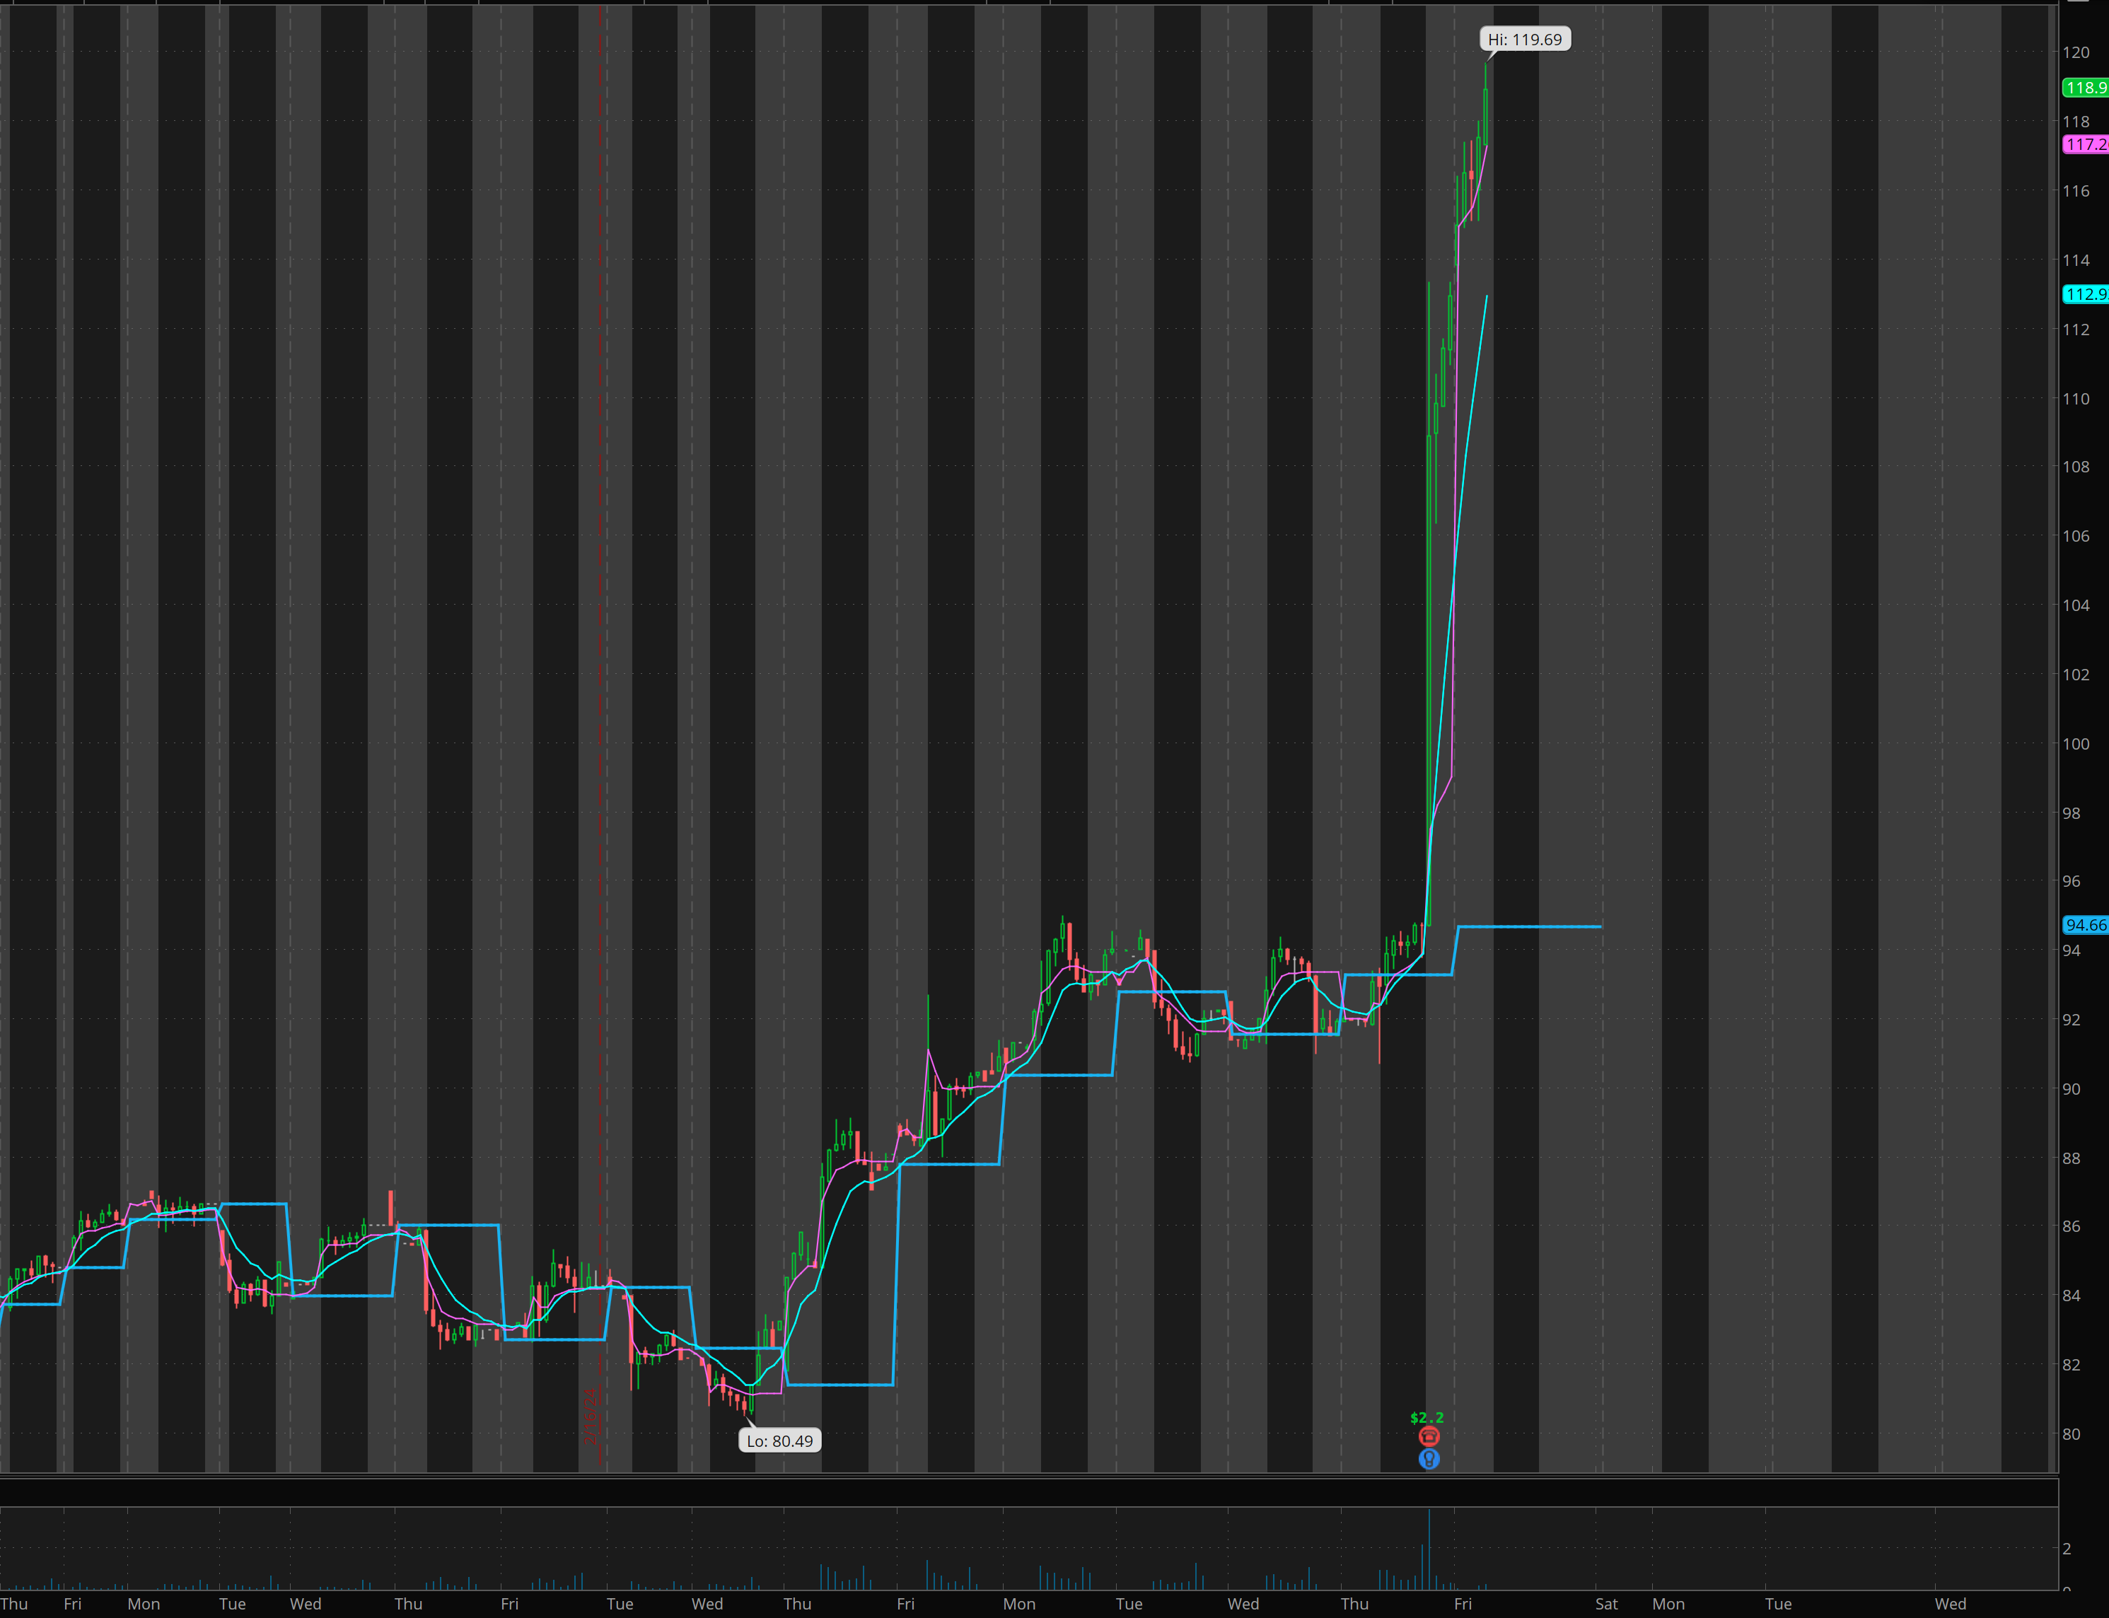Select the cyan 112.9 price label
Screen dimensions: 2109x1618
[x=2085, y=295]
